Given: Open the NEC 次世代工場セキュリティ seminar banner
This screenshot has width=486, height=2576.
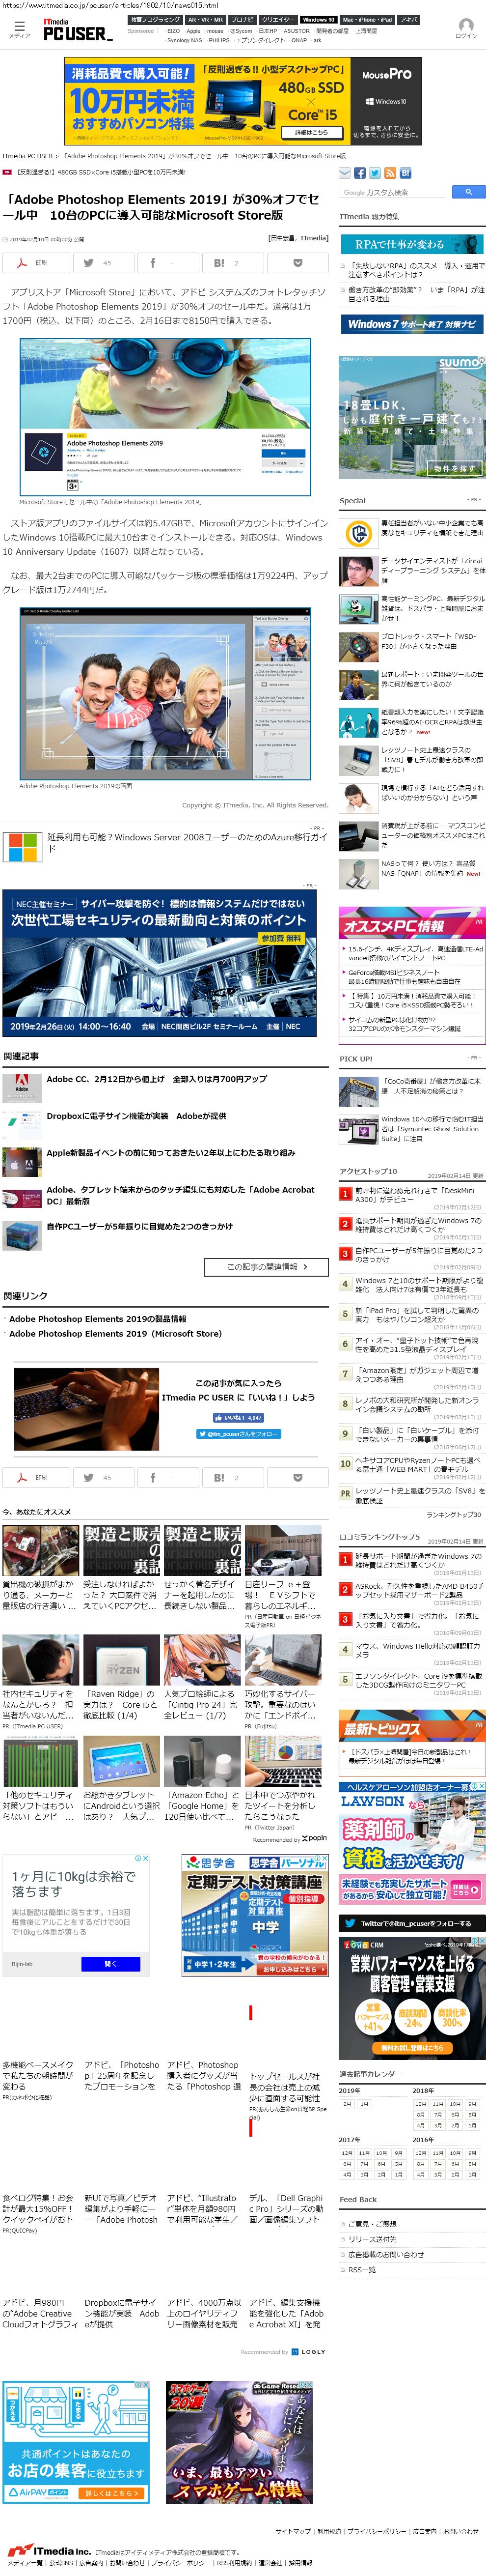Looking at the screenshot, I should [159, 964].
